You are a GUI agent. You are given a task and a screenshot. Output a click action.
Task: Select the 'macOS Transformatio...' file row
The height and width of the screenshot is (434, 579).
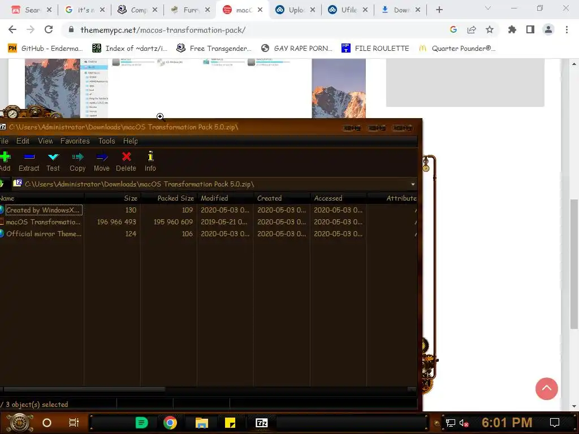coord(209,222)
